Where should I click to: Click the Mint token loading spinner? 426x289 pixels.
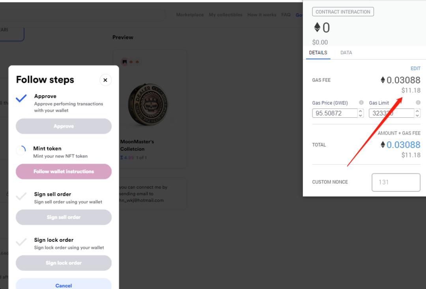tap(21, 150)
